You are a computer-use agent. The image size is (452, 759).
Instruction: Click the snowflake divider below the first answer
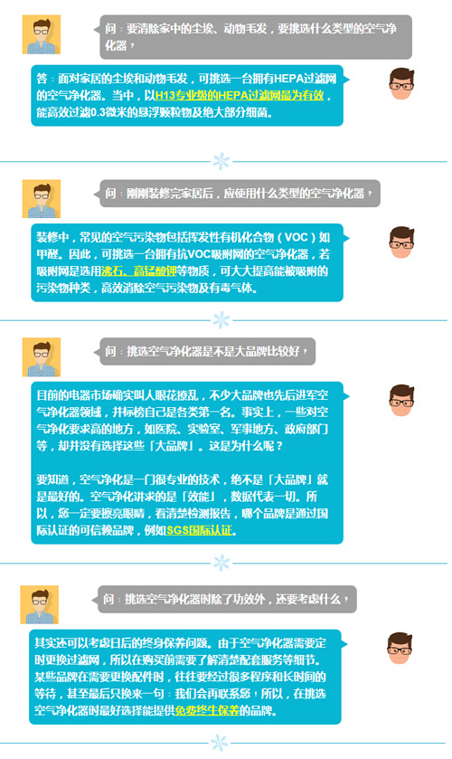[x=221, y=162]
